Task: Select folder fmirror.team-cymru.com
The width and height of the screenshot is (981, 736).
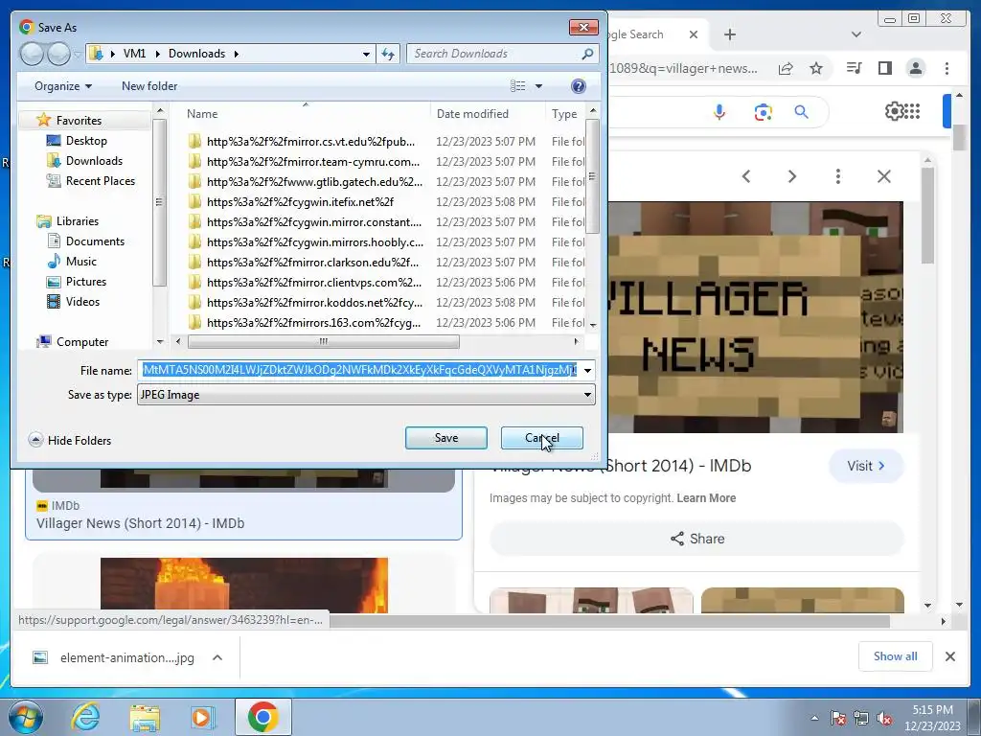Action: click(313, 161)
